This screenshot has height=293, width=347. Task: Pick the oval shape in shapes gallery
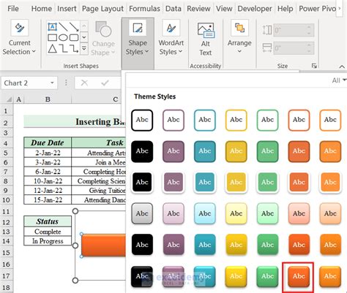63,37
